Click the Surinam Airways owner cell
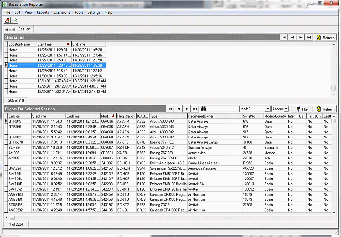 215,148
